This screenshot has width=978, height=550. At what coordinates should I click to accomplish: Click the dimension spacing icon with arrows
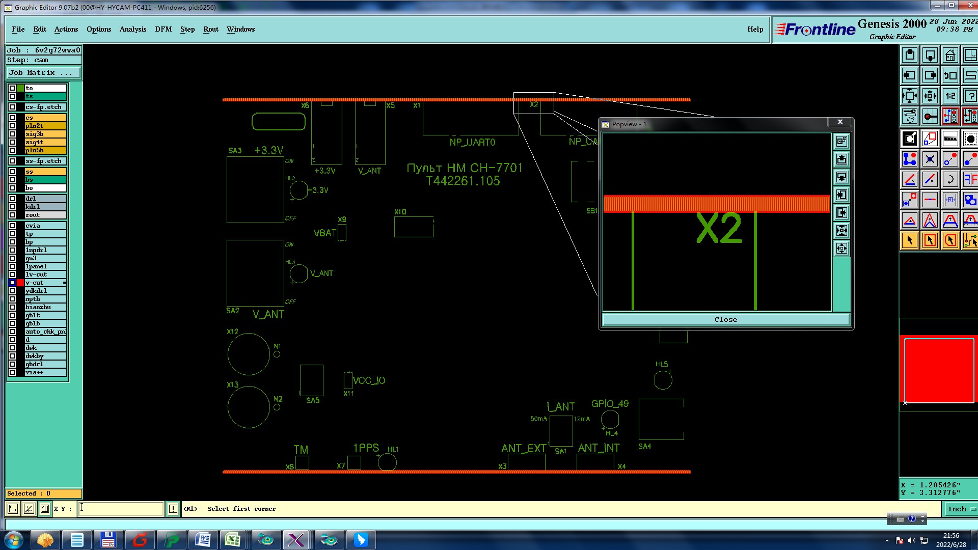tap(950, 200)
